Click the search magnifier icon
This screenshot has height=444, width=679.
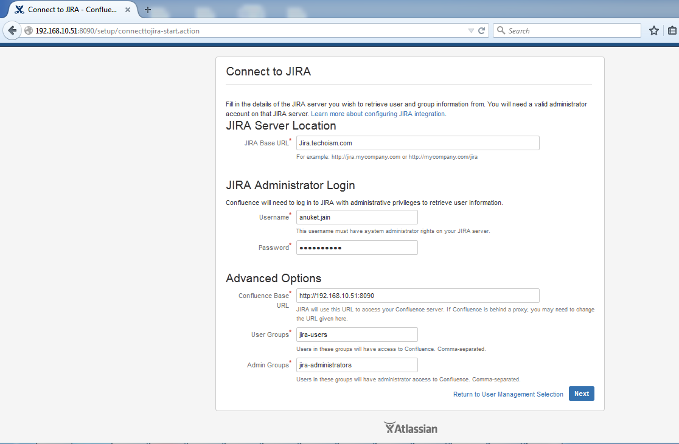click(x=501, y=30)
